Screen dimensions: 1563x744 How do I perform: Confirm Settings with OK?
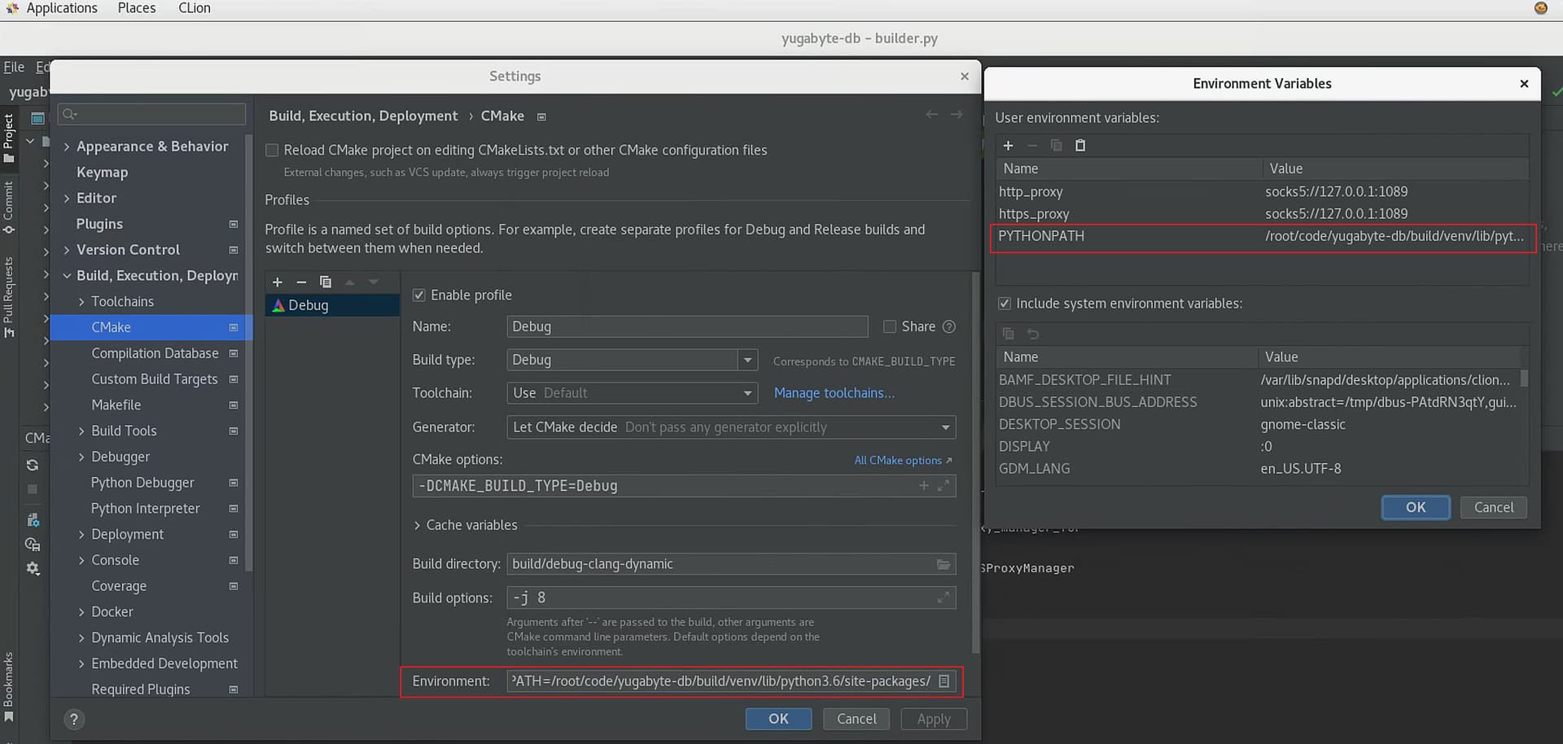(x=778, y=720)
